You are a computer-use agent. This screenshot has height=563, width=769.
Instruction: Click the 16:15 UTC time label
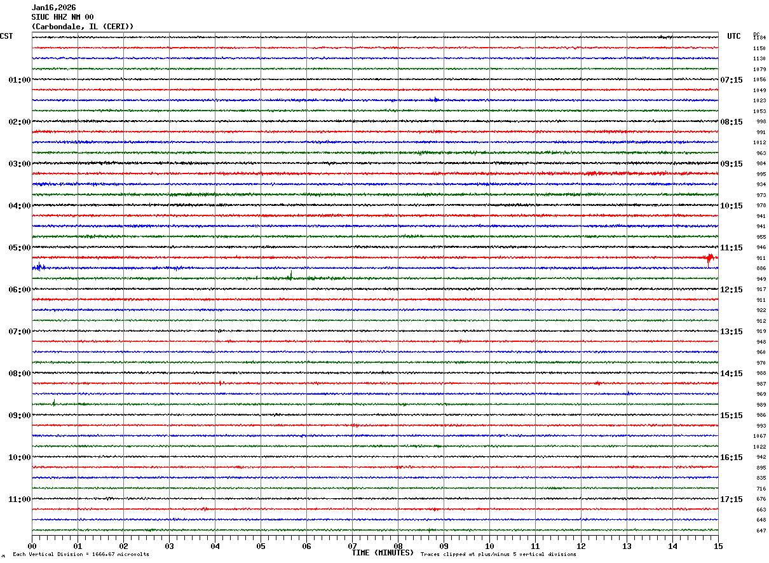point(732,458)
